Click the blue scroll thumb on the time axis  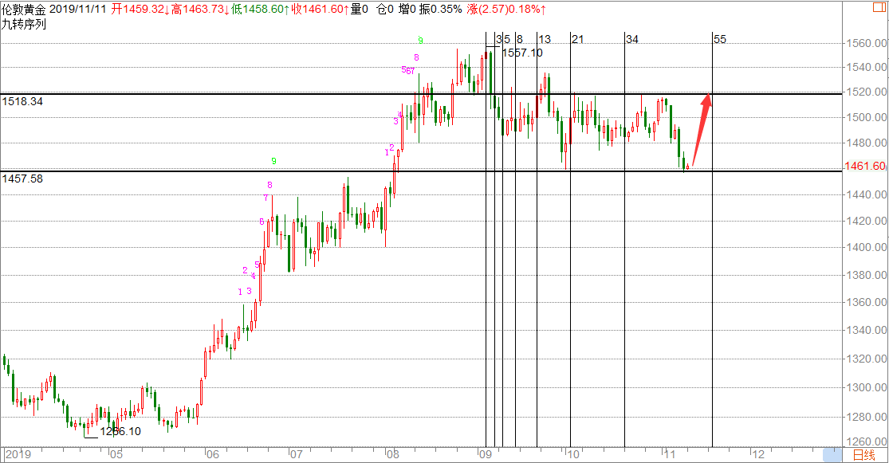[833, 453]
